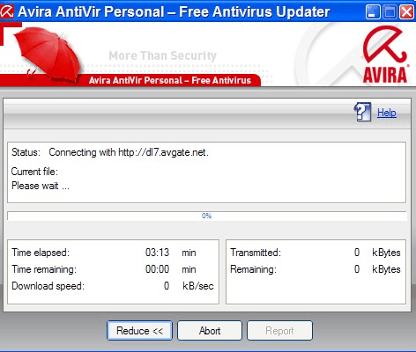Click the Avira icon in the title bar
Screen dimensions: 416x352
pyautogui.click(x=7, y=11)
